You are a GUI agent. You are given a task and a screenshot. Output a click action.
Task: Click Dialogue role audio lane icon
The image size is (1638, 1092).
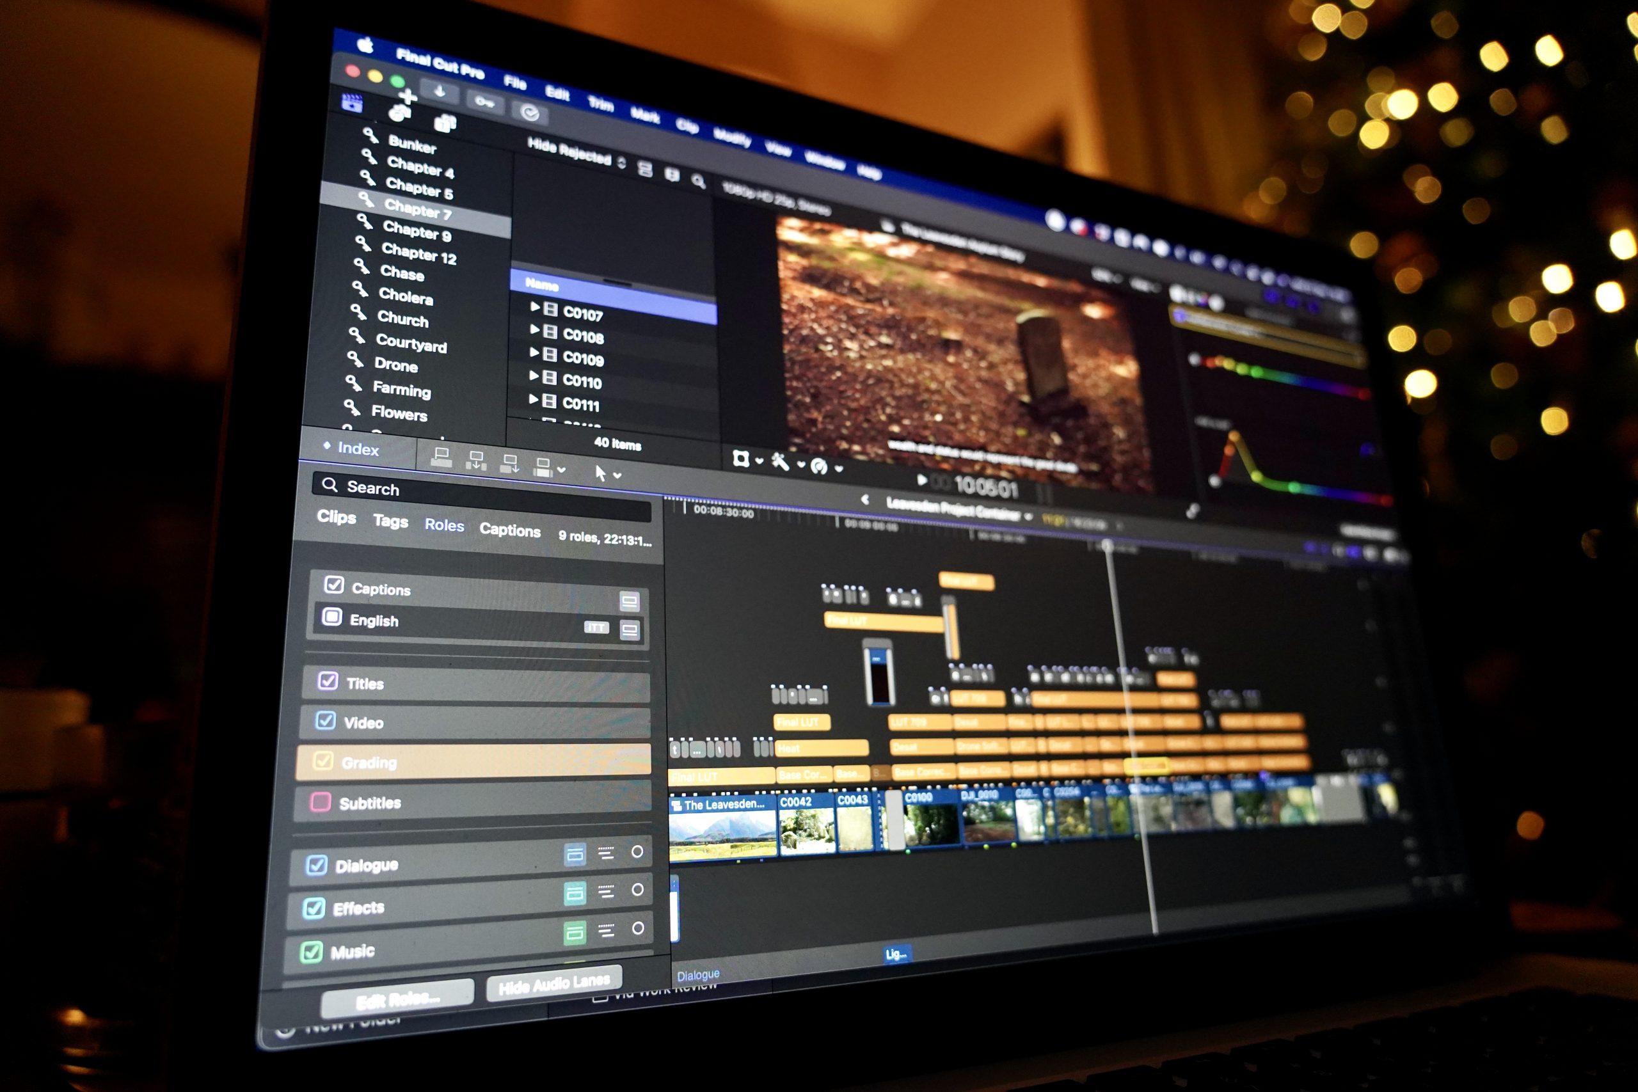point(575,855)
